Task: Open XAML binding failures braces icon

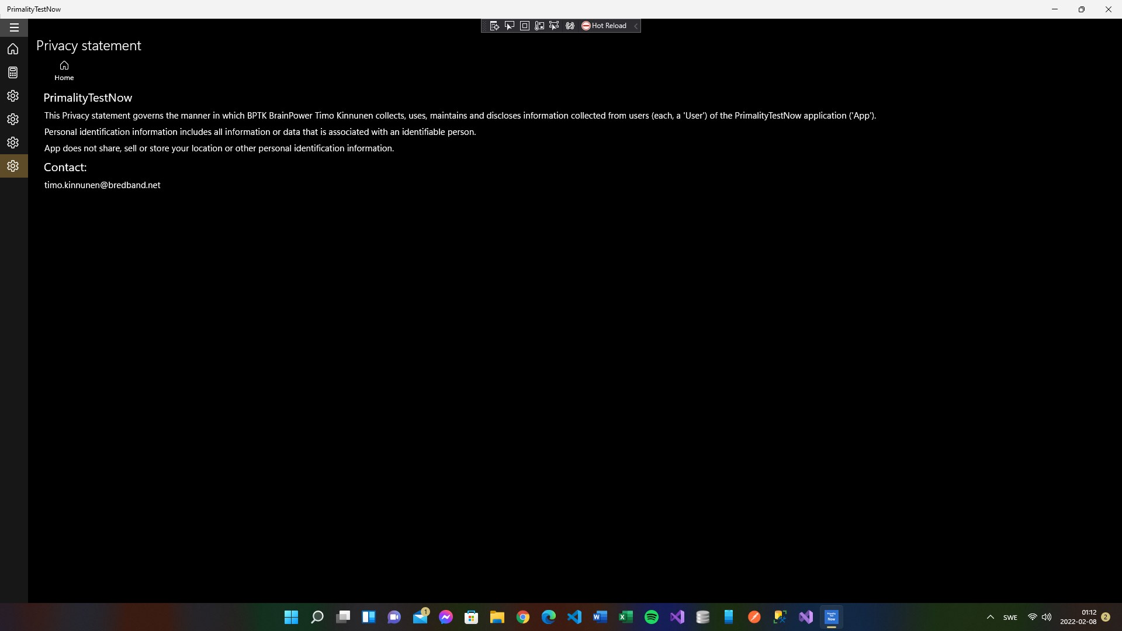Action: tap(570, 26)
